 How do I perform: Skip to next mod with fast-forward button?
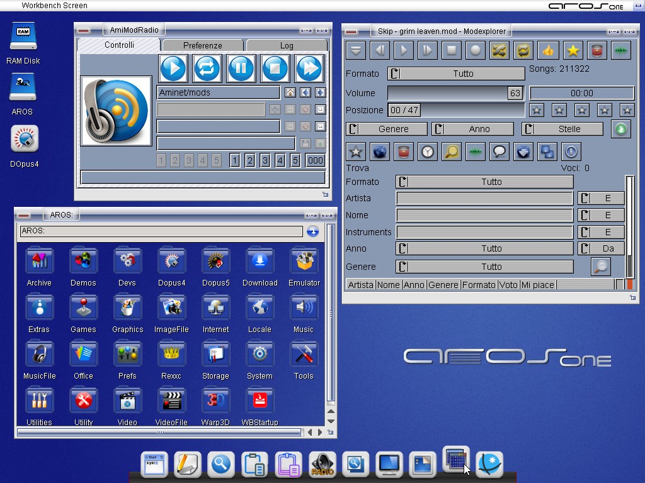(309, 68)
